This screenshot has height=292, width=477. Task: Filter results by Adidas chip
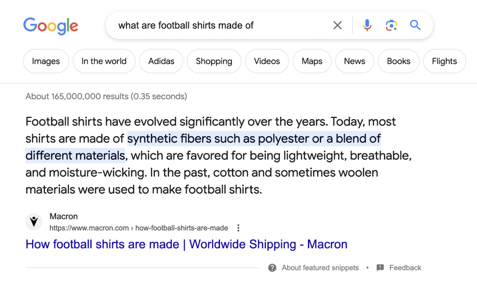161,61
